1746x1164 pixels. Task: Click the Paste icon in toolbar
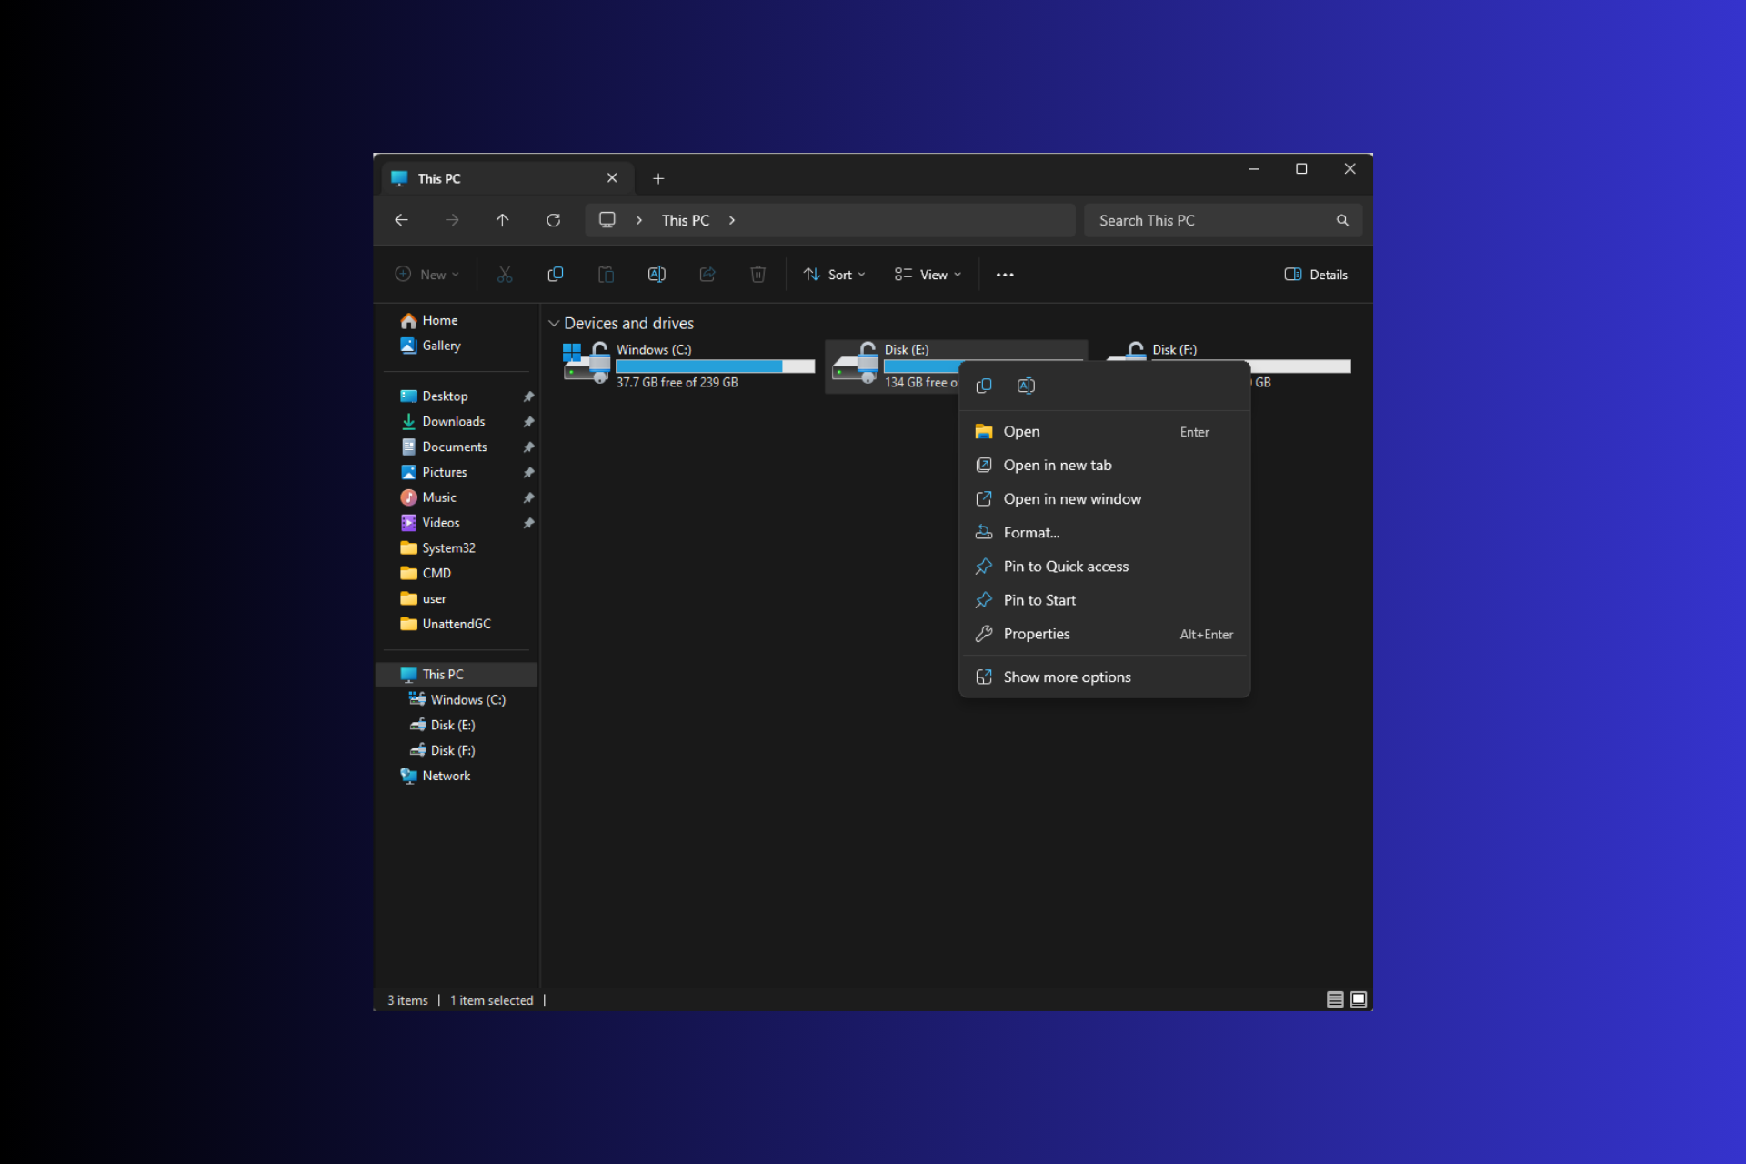coord(607,274)
